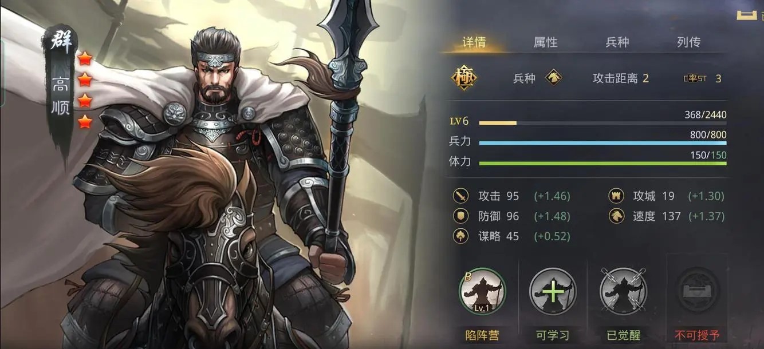Click the blue 兵力 troop strength bar
764x349 pixels.
pos(602,143)
